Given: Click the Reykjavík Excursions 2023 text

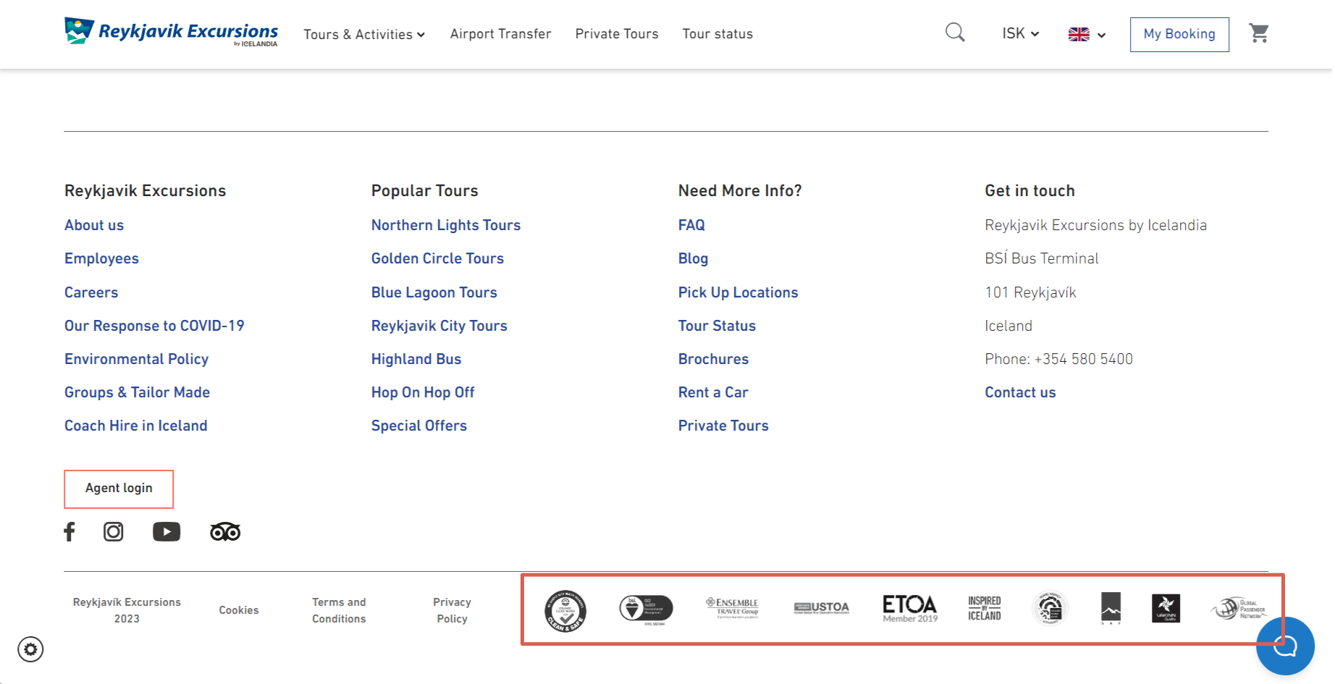Looking at the screenshot, I should (127, 610).
